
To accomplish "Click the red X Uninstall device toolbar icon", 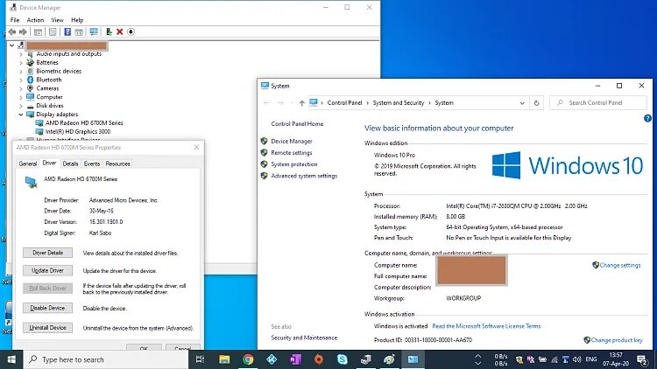I will pos(119,31).
